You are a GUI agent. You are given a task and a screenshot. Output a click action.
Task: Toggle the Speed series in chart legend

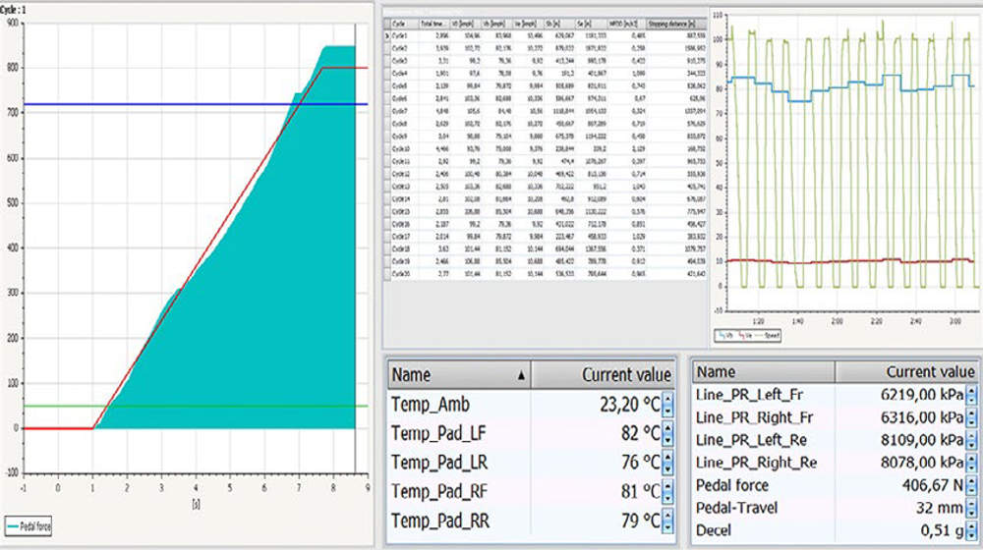point(770,336)
